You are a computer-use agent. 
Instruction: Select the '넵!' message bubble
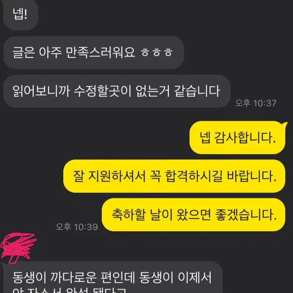(21, 14)
